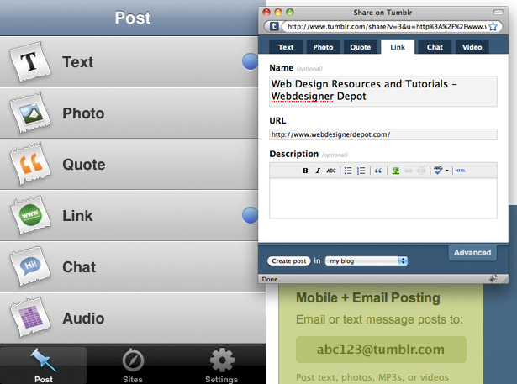Switch to Chat tab in Share window
The image size is (517, 384).
pos(435,47)
